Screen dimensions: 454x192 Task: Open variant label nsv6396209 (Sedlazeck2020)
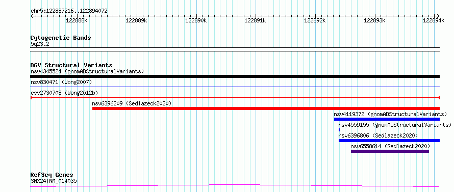132,103
